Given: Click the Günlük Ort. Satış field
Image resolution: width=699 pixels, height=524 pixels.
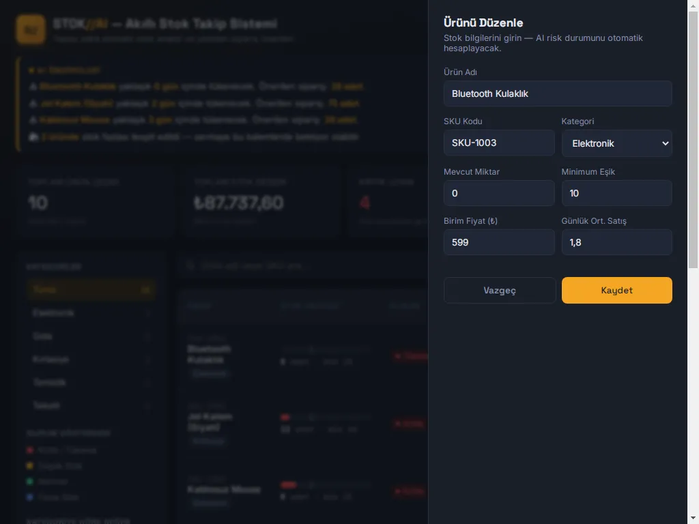Looking at the screenshot, I should (616, 242).
